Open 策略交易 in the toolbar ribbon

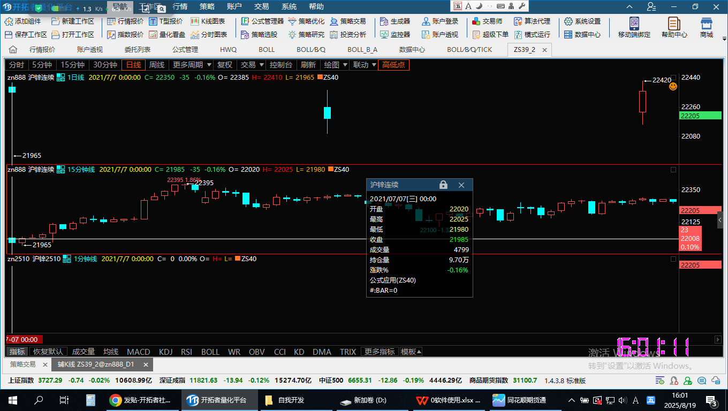pos(348,21)
